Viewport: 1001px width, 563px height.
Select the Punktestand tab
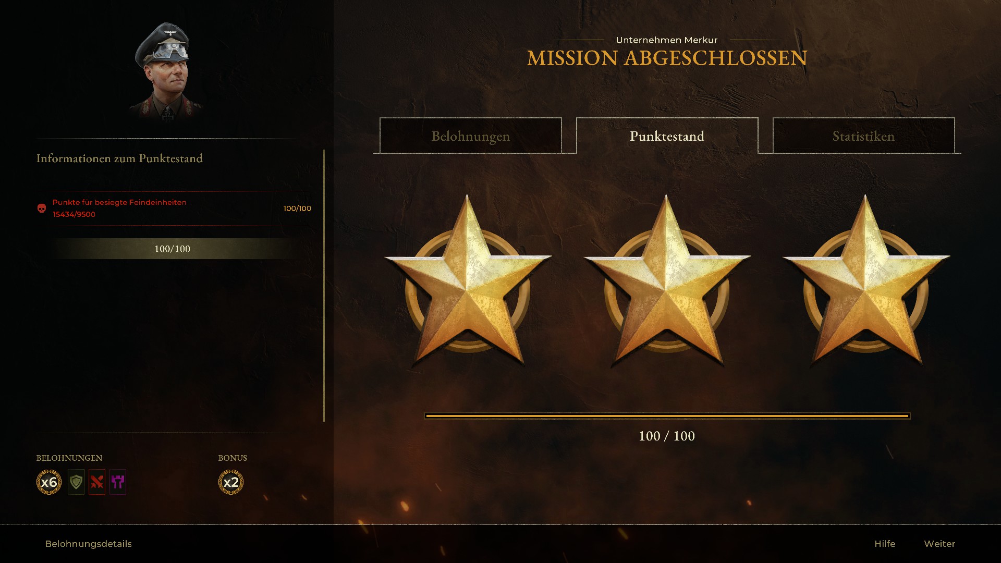click(x=667, y=136)
